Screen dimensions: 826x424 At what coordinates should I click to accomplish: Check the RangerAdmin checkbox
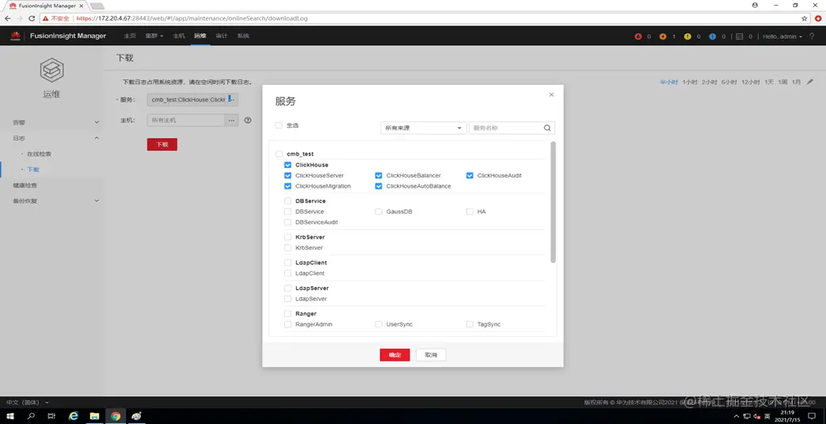tap(287, 324)
